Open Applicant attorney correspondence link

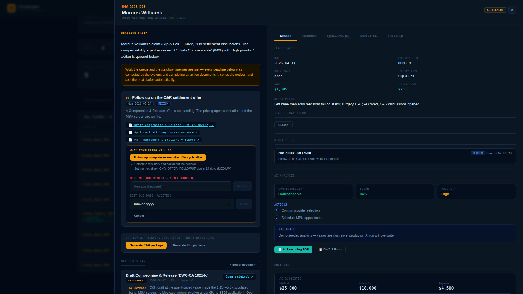163,133
